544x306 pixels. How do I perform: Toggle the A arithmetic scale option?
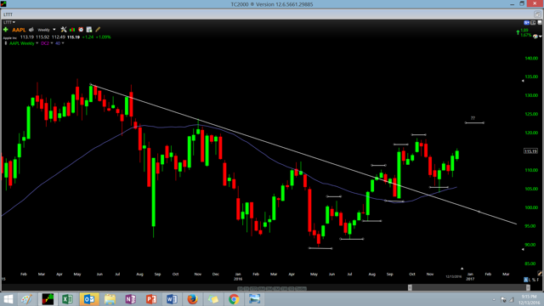click(526, 280)
